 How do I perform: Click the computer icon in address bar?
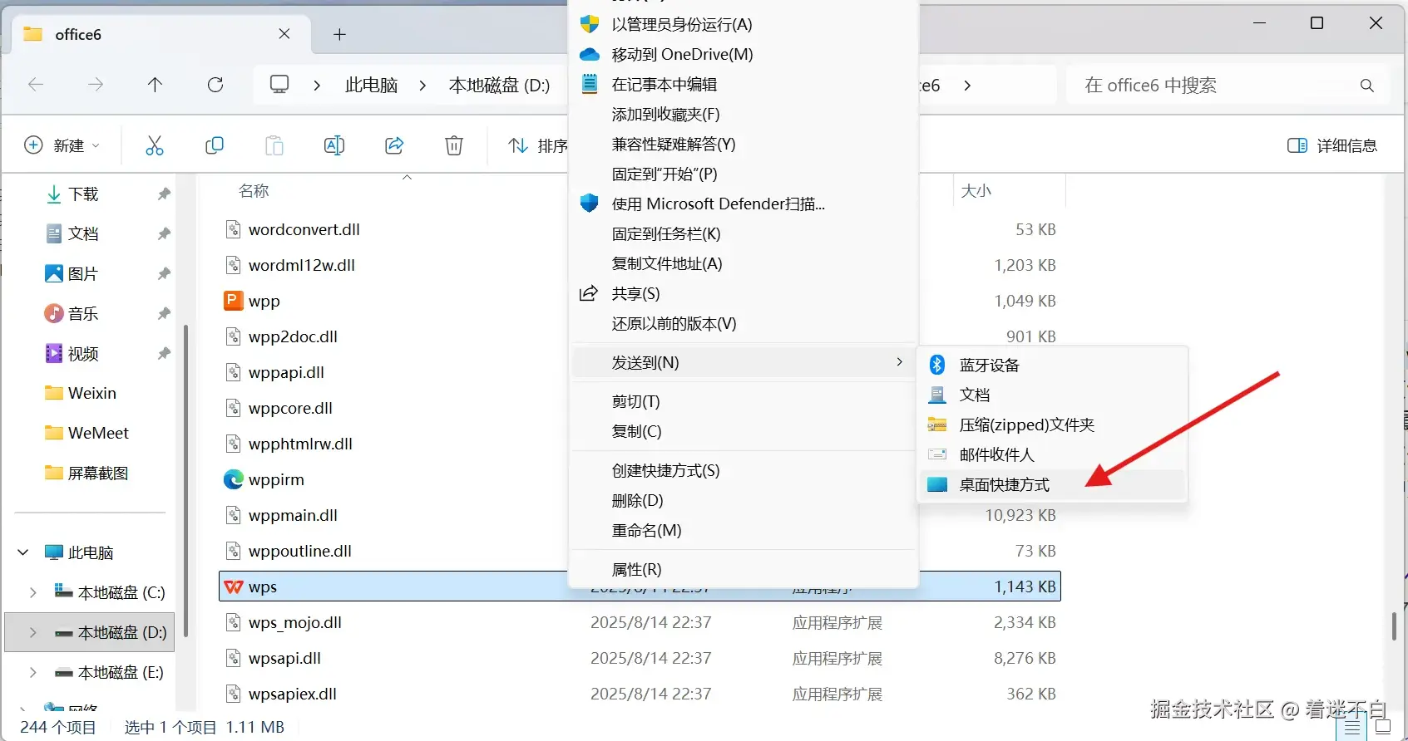279,85
